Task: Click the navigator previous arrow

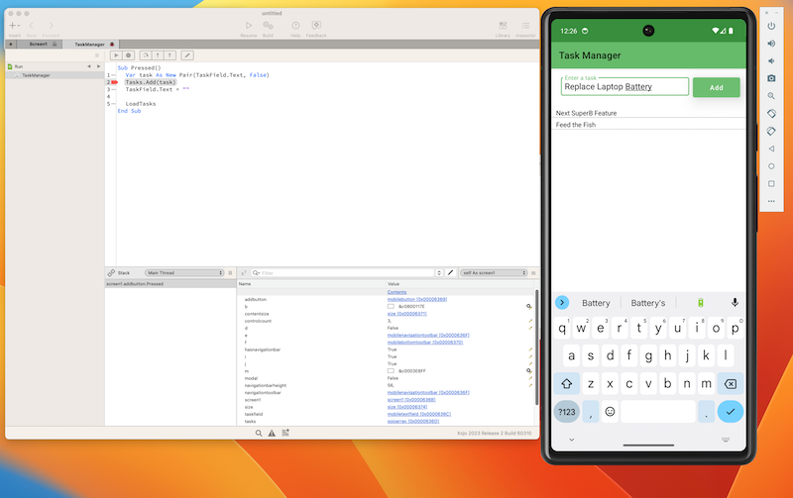Action: (89, 66)
